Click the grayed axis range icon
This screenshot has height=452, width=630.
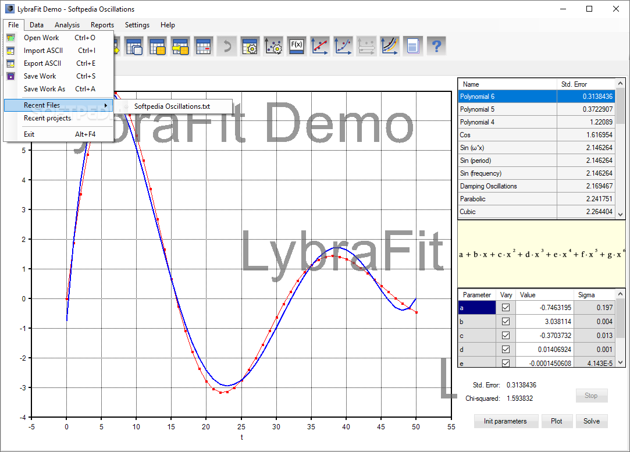(x=366, y=46)
